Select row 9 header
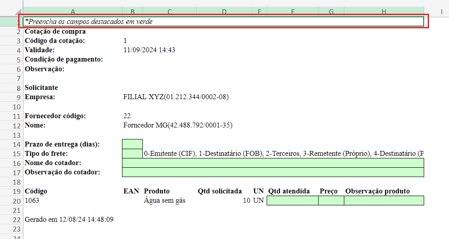Screen dimensions: 449x239 17,97
